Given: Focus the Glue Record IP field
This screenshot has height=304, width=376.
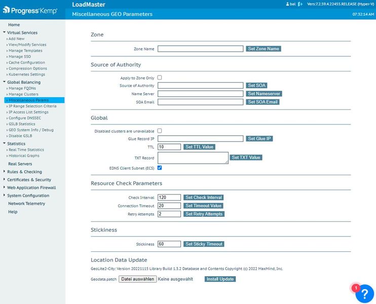Looking at the screenshot, I should pyautogui.click(x=200, y=139).
